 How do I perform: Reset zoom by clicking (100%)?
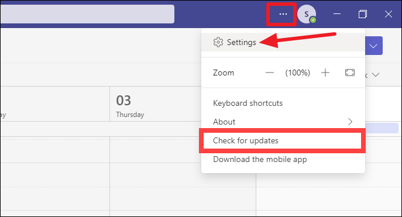coord(297,73)
